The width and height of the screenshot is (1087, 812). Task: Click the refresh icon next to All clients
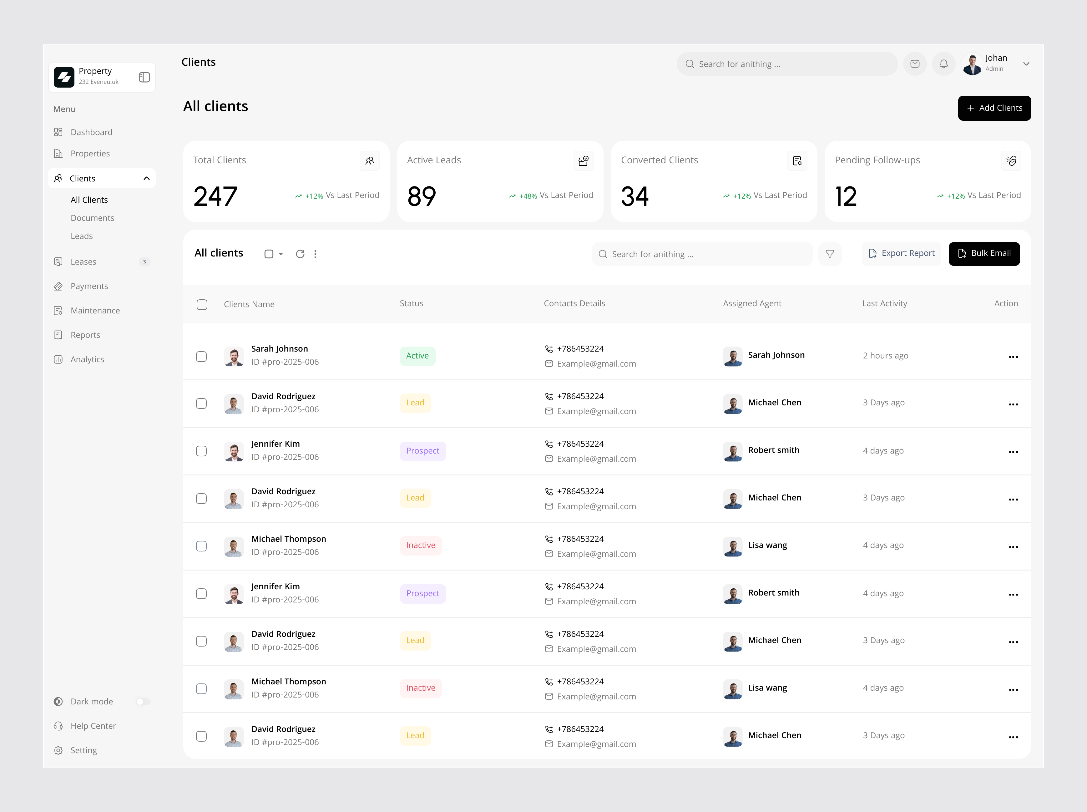(x=300, y=254)
